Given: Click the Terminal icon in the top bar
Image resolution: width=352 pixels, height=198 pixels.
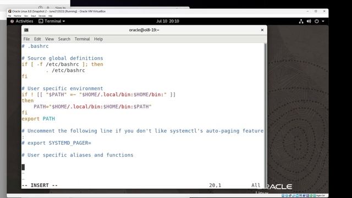Looking at the screenshot, I should click(x=41, y=21).
